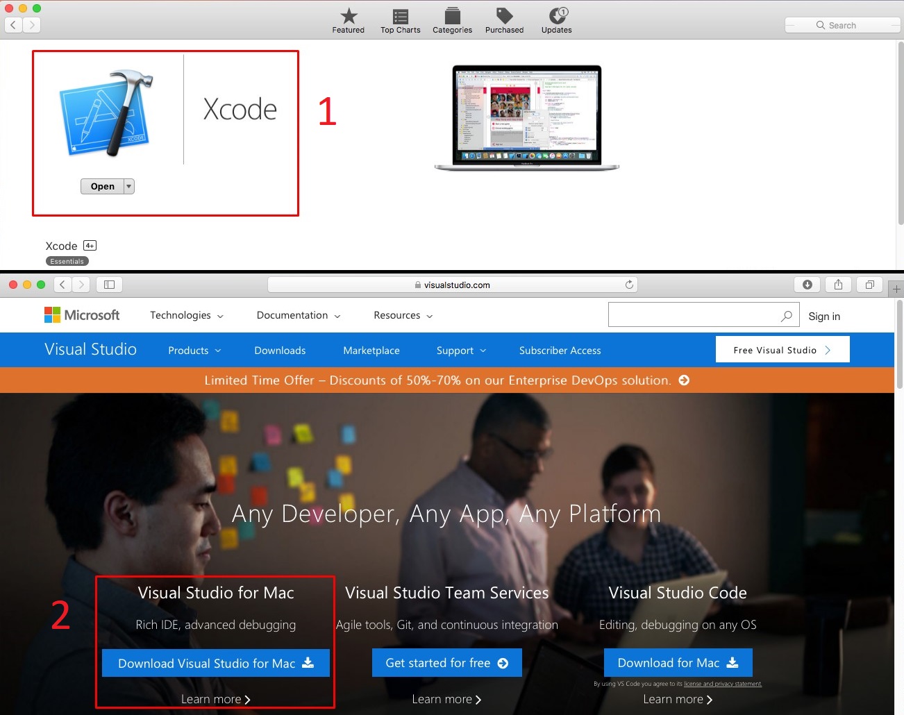904x715 pixels.
Task: Open the license and privacy statement link
Action: [723, 684]
